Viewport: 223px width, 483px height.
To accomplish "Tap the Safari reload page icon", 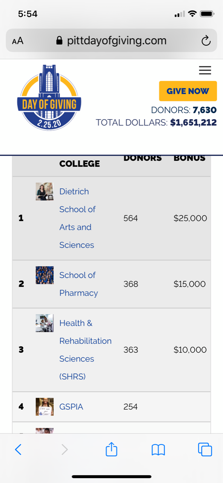I will click(206, 41).
